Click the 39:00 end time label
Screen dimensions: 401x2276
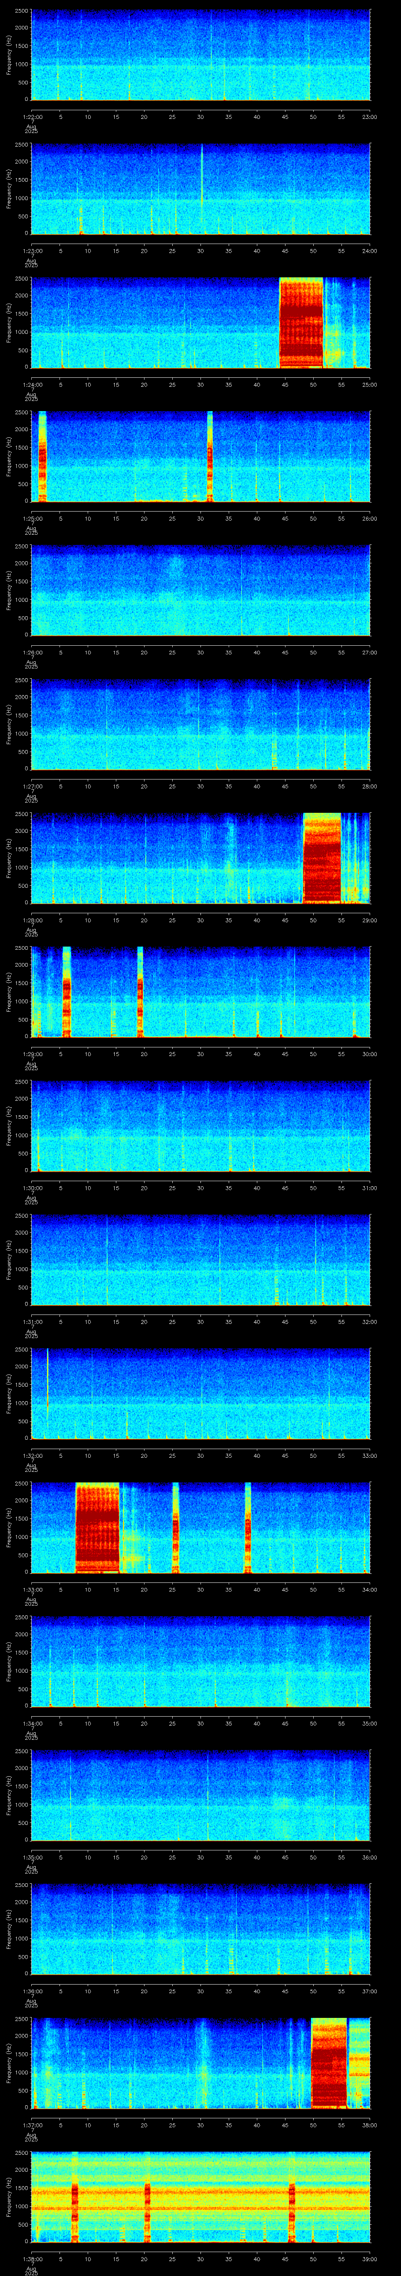coord(369,2258)
